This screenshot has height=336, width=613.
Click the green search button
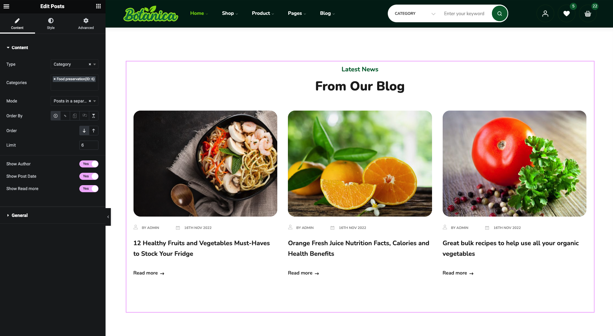click(x=500, y=13)
